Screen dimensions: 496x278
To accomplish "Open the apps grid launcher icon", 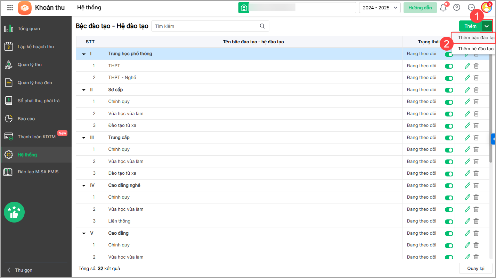I will click(10, 8).
